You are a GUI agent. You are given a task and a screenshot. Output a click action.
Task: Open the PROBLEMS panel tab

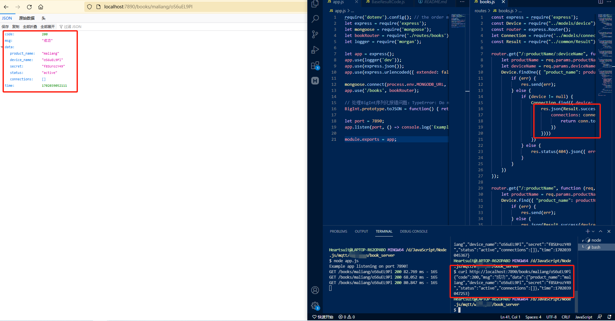339,231
